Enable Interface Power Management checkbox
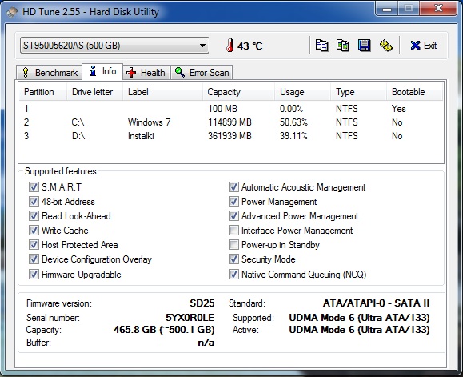Screen dimensions: 463x377 [x=233, y=231]
